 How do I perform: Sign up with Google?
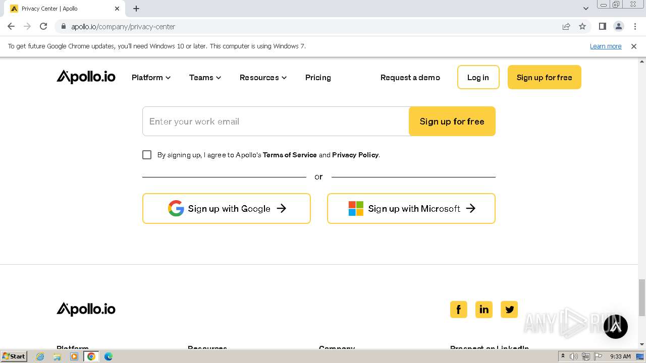(x=227, y=208)
